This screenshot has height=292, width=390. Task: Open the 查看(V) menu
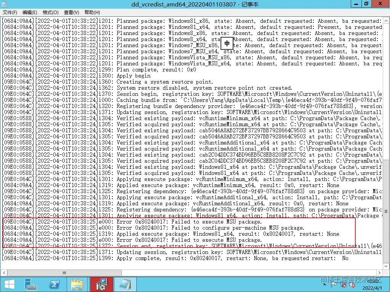[71, 13]
